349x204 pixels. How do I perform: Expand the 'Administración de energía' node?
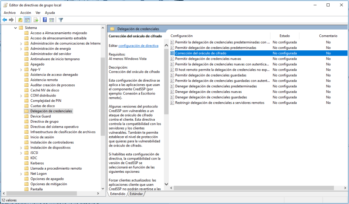tap(21, 49)
